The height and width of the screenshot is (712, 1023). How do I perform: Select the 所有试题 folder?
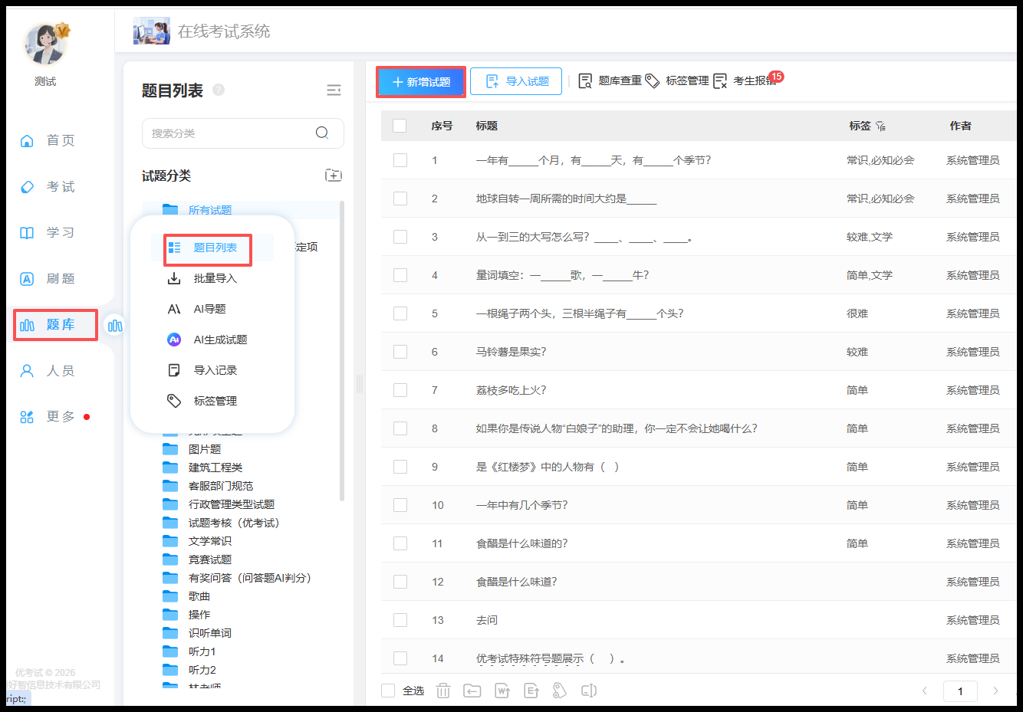[x=209, y=210]
